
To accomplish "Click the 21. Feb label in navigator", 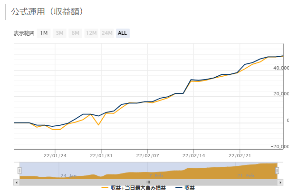I will (246, 176).
